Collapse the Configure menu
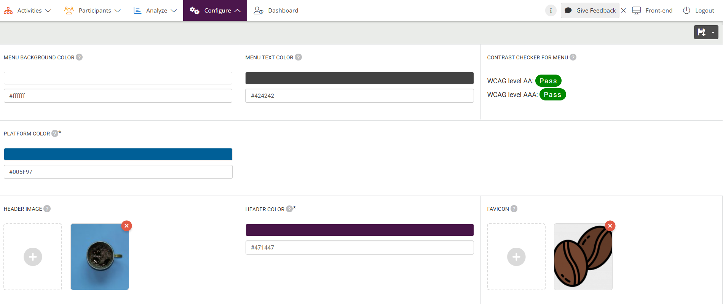723x304 pixels. [215, 11]
